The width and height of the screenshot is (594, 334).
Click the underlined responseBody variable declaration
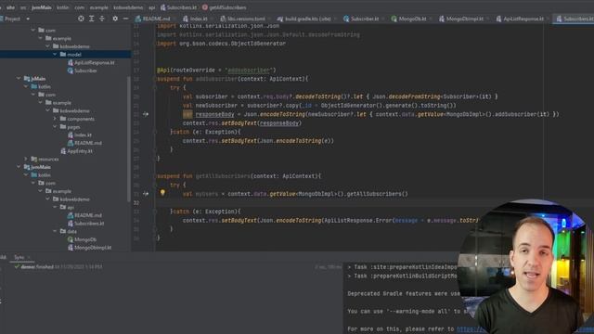point(214,114)
